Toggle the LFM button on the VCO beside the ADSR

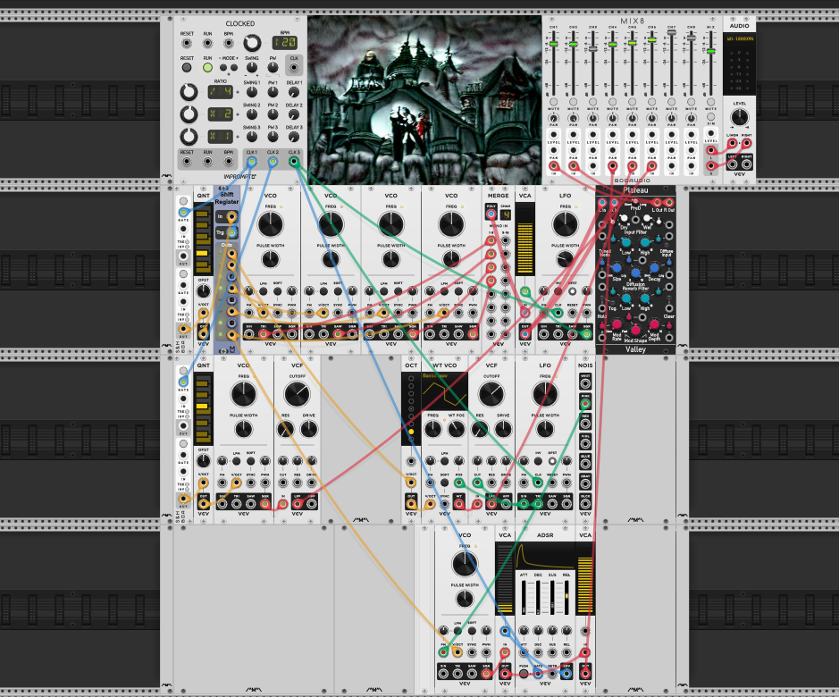pyautogui.click(x=457, y=631)
